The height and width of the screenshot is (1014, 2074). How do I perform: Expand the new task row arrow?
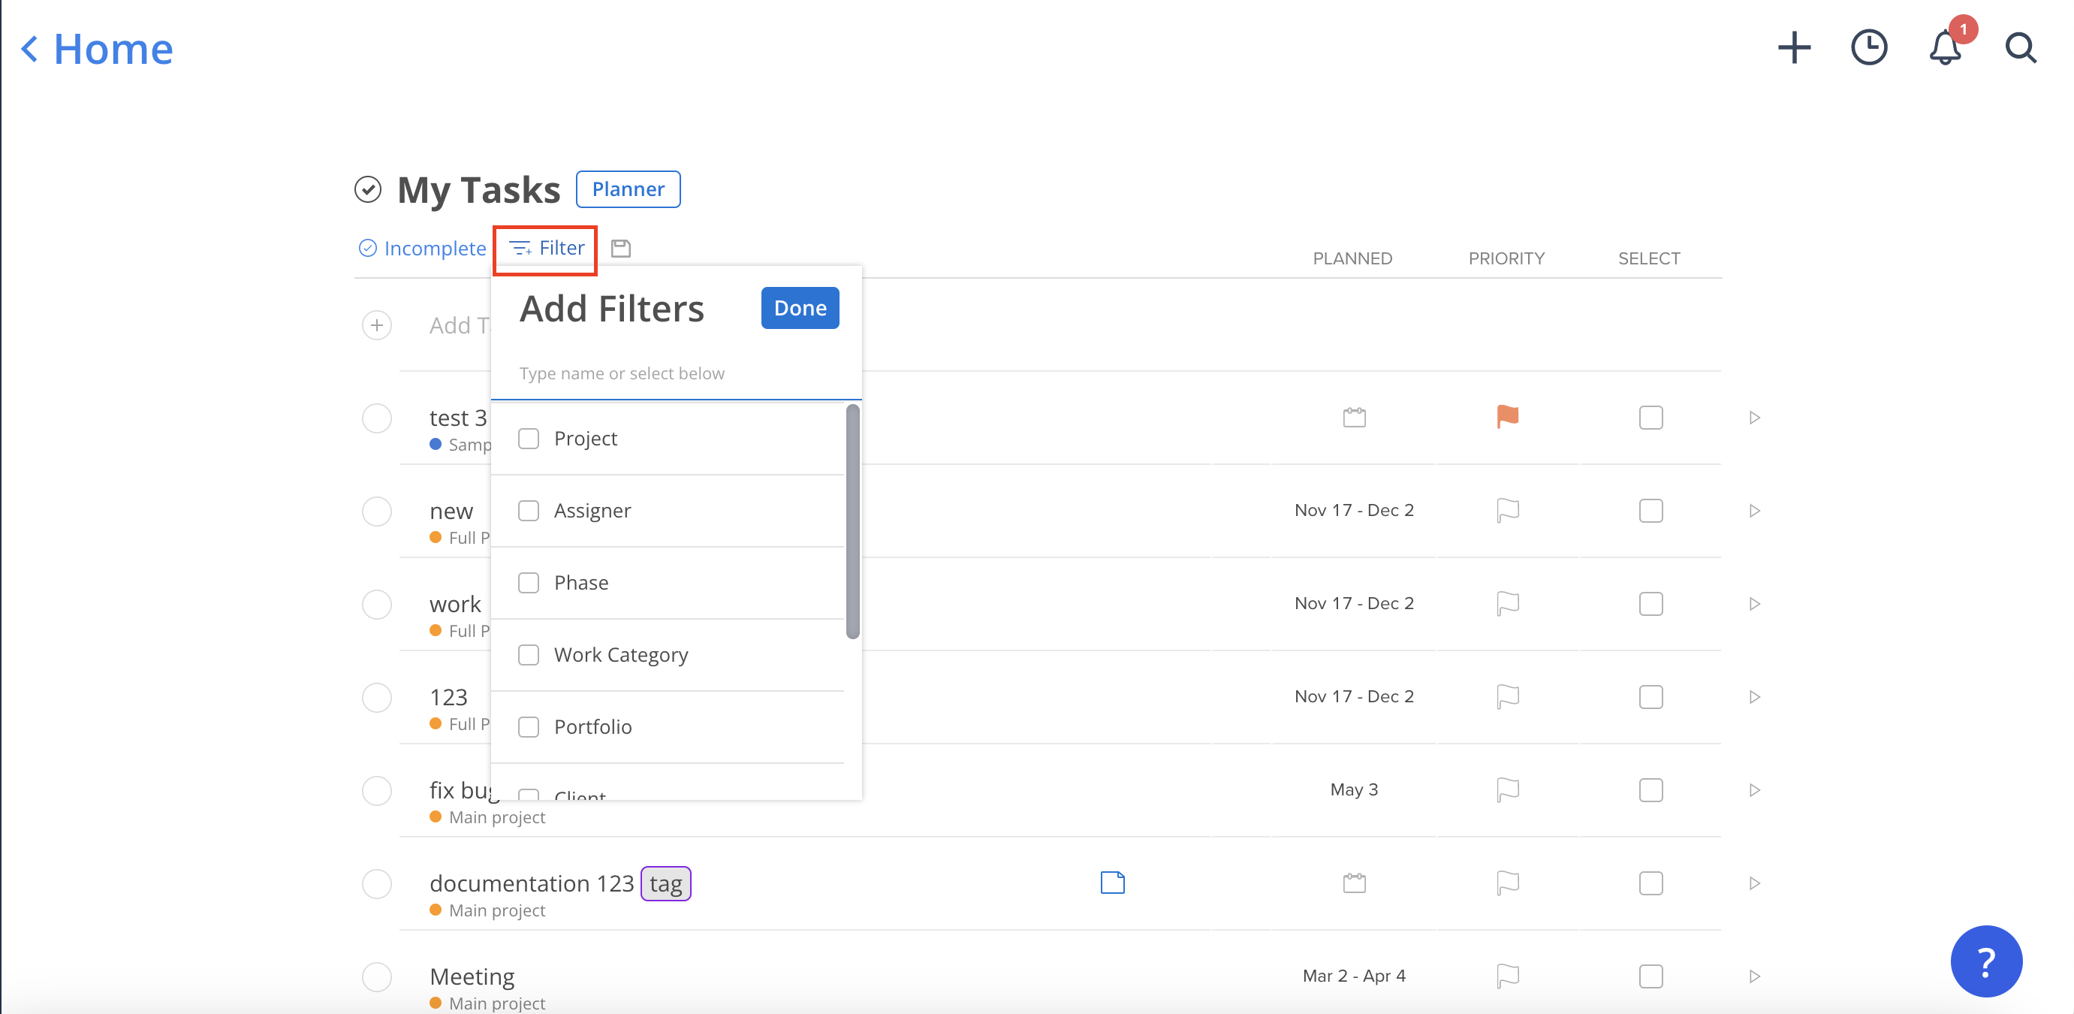[1753, 510]
